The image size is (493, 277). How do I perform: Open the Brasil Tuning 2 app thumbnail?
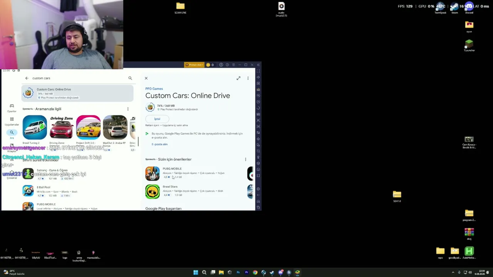pyautogui.click(x=34, y=127)
